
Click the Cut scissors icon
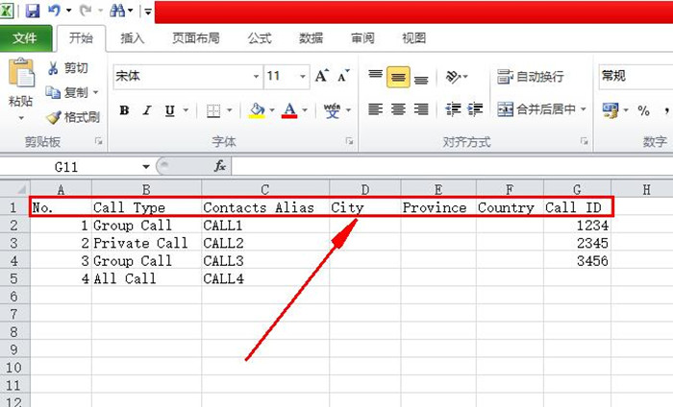[x=55, y=68]
